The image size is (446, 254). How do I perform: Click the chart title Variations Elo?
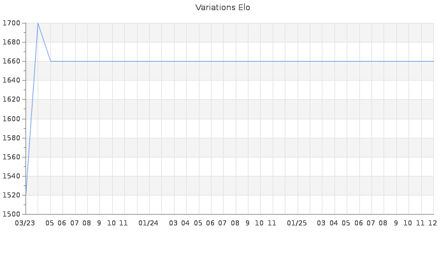[222, 8]
